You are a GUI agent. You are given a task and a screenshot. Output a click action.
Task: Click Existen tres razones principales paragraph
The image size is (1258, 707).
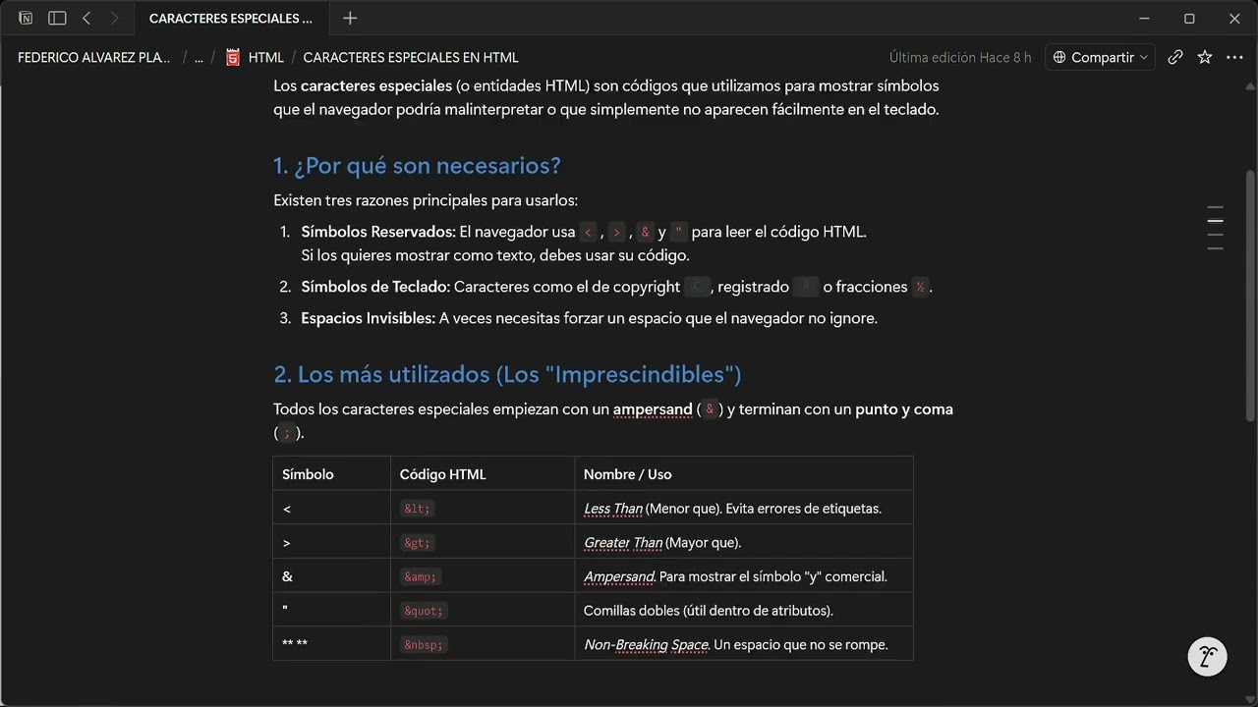(x=426, y=200)
